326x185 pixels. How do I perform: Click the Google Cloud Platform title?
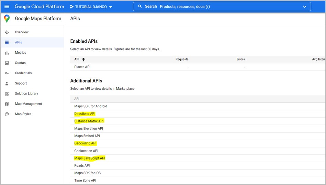[39, 7]
